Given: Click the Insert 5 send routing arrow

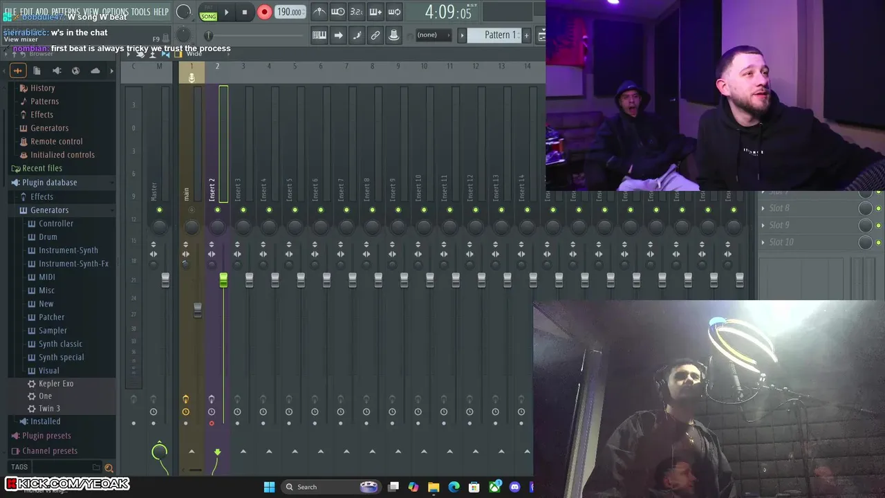Looking at the screenshot, I should 295,452.
